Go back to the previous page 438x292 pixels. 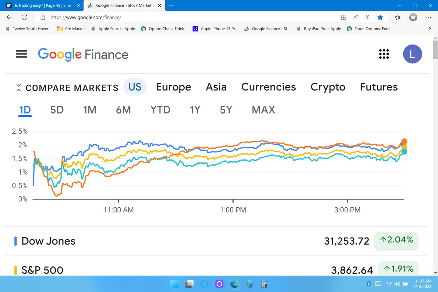coord(9,17)
